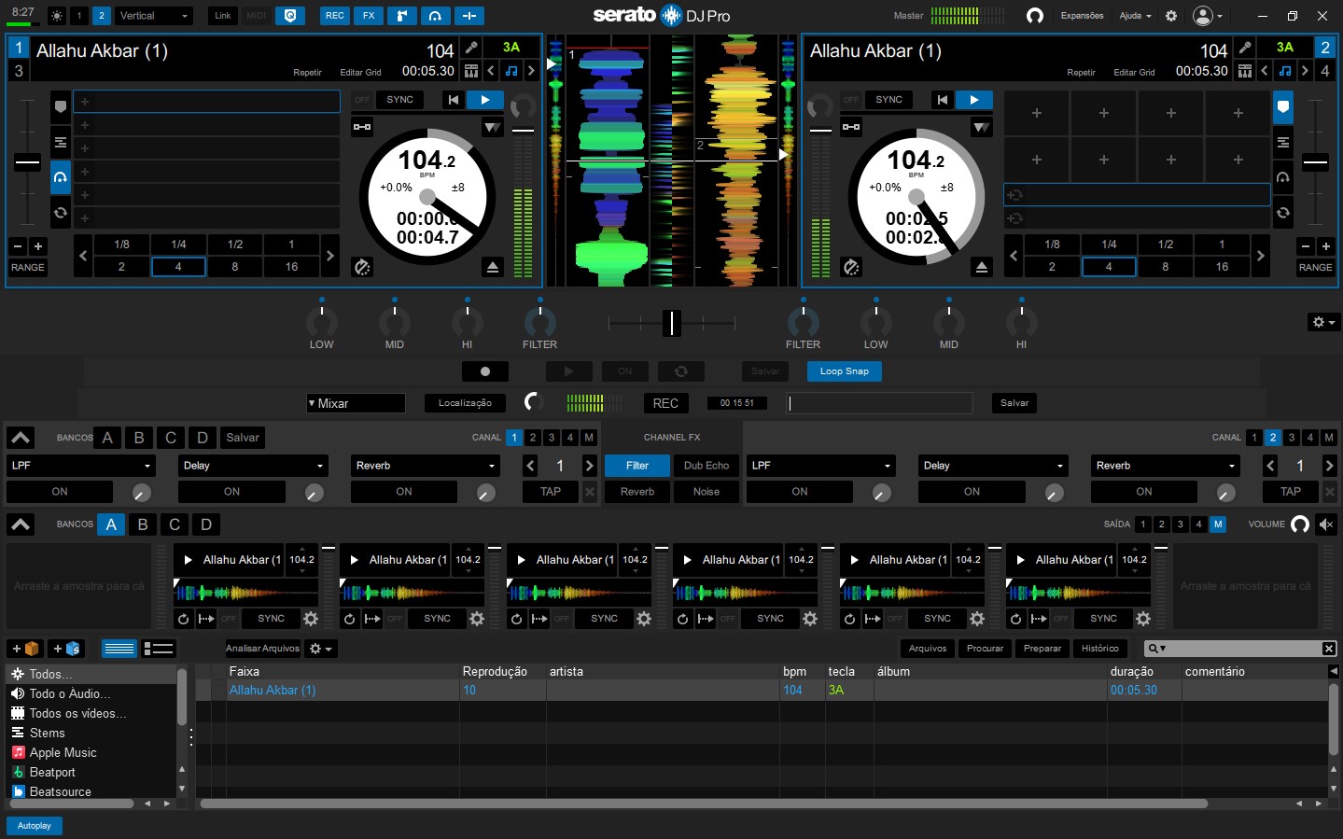Open the left Delay effect dropdown
Screen dimensions: 1343x839
(253, 466)
